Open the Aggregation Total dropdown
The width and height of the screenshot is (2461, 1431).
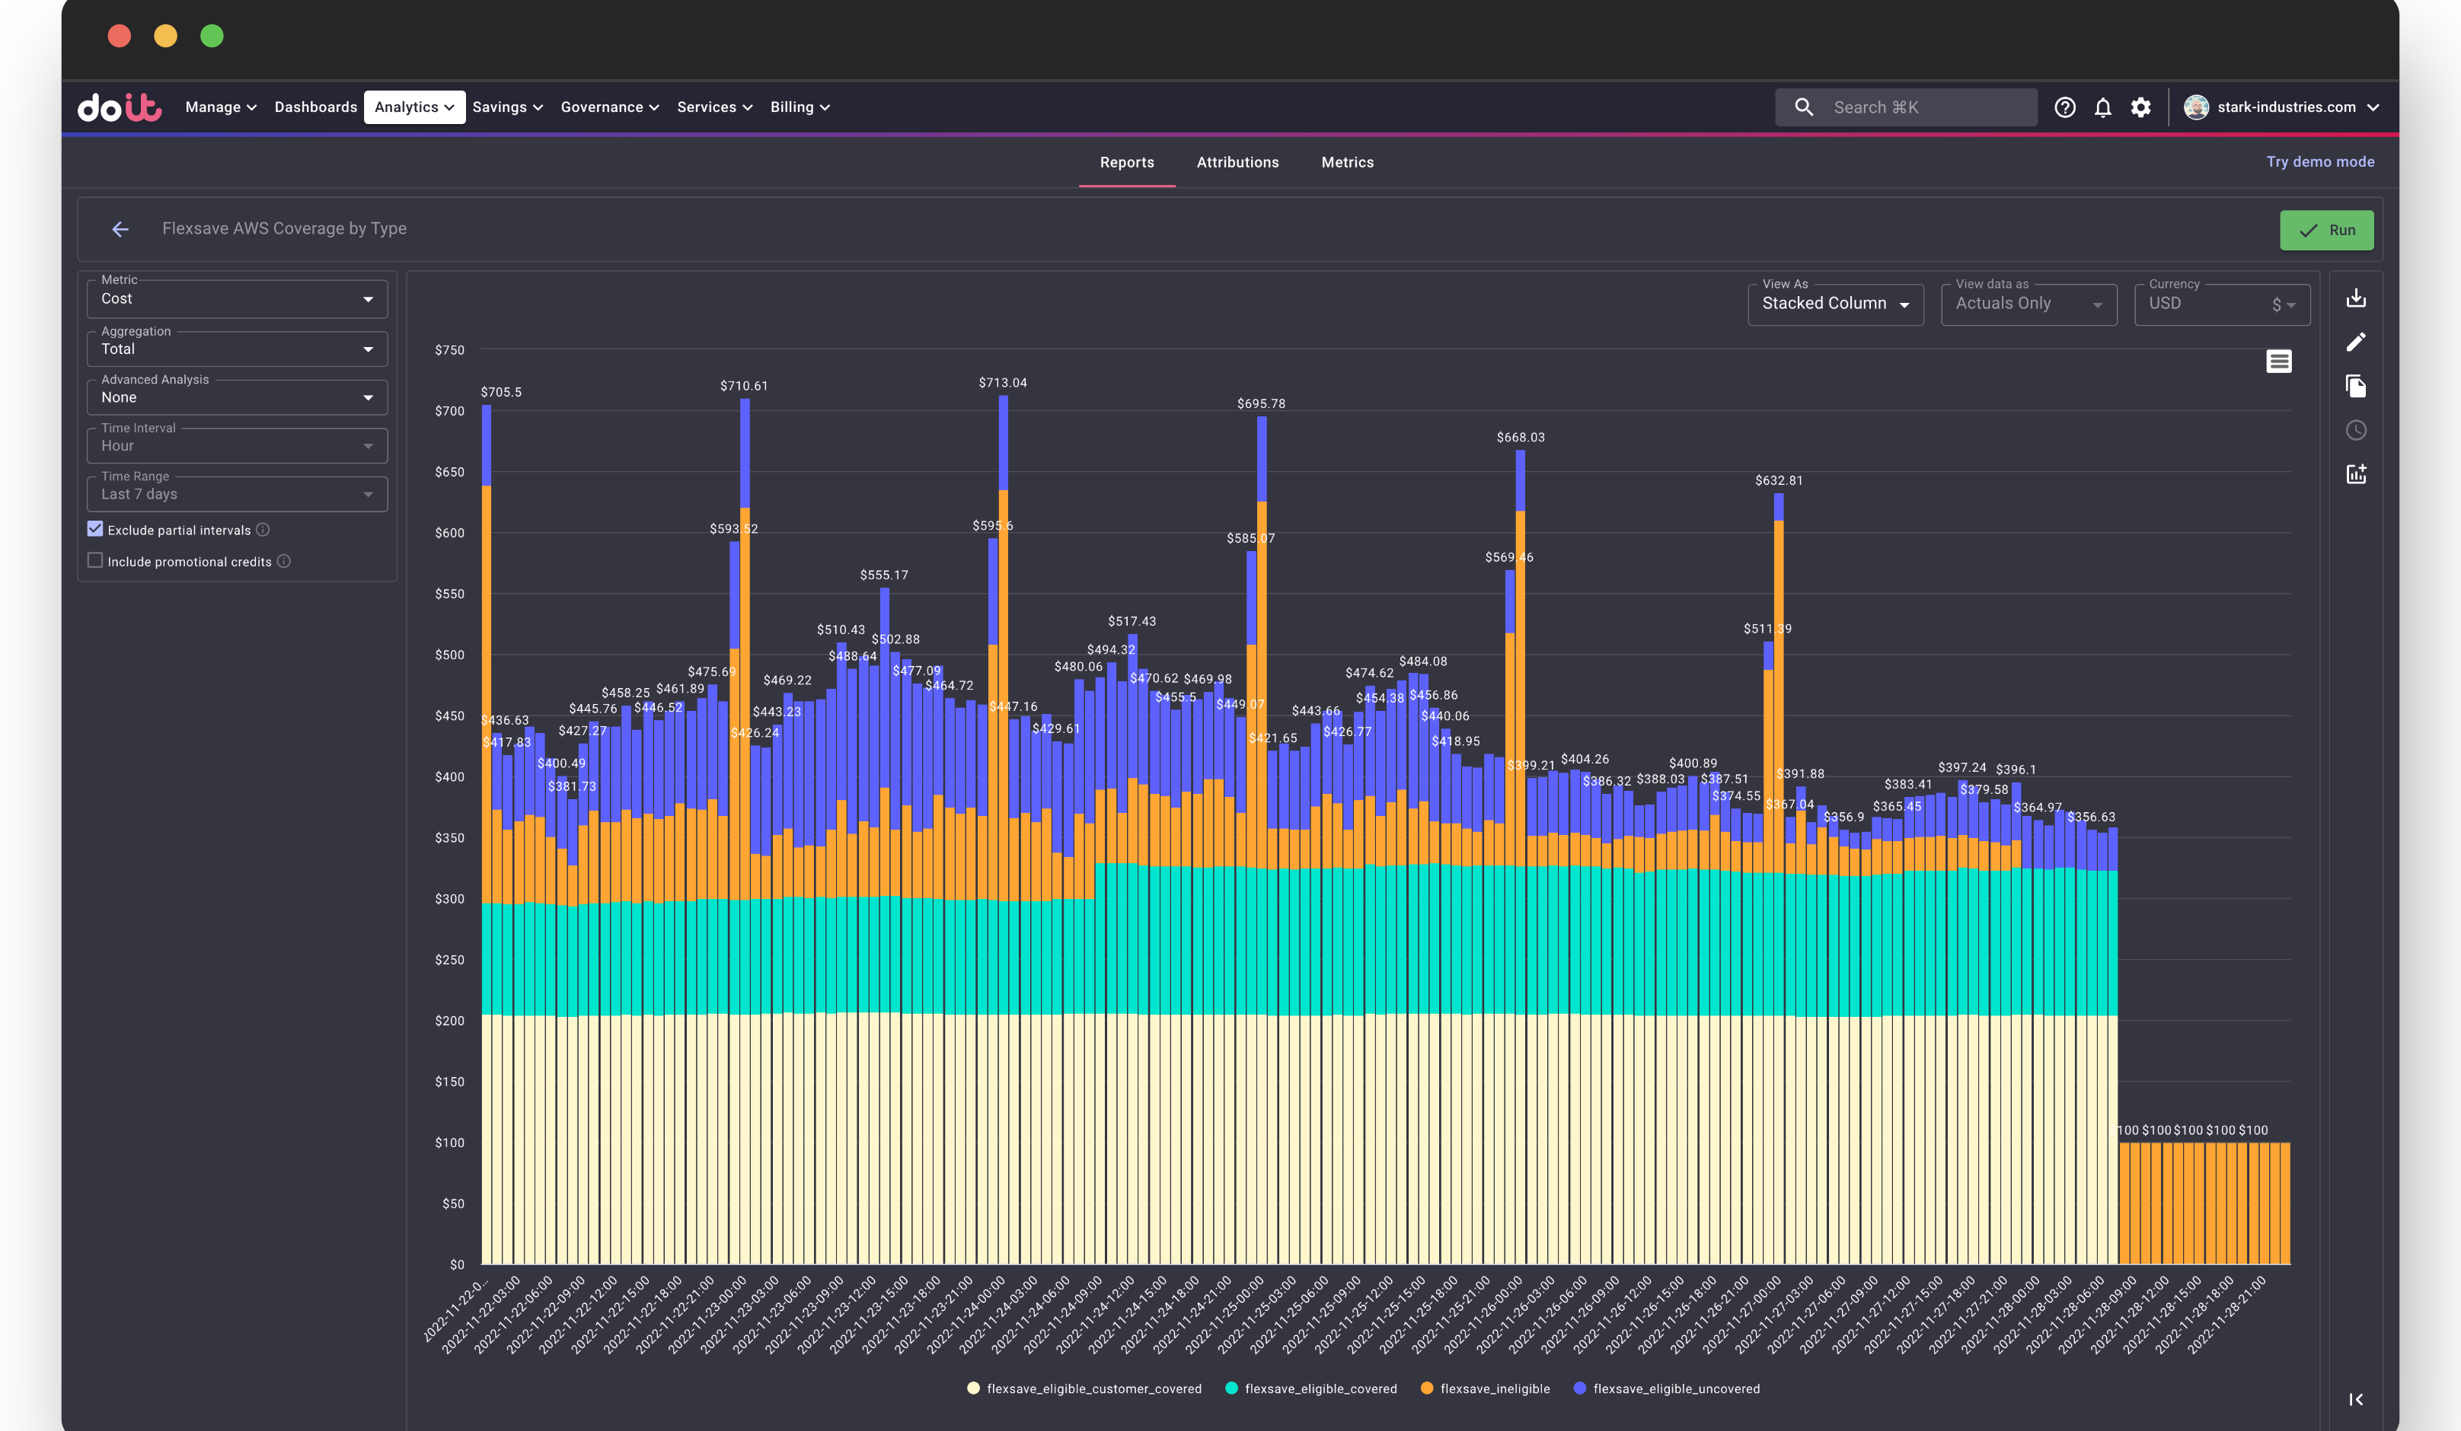[238, 349]
